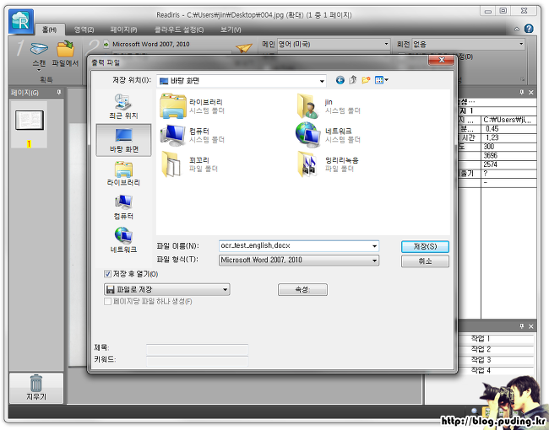Image resolution: width=549 pixels, height=430 pixels.
Task: Switch to the View (보기) ribbon tab
Action: (x=231, y=30)
